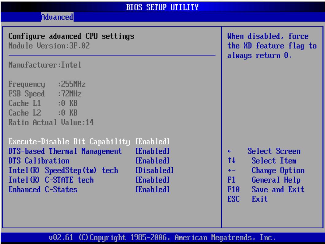Click F10 Save and Exit
Viewport: 325px width, 244px height.
266,189
